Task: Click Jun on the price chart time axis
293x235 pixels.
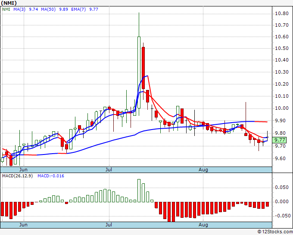Action: click(x=23, y=170)
